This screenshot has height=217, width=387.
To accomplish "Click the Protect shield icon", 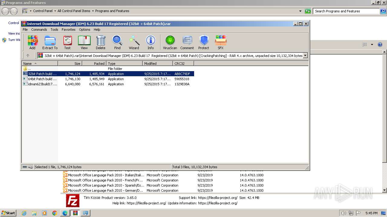I will (x=204, y=42).
